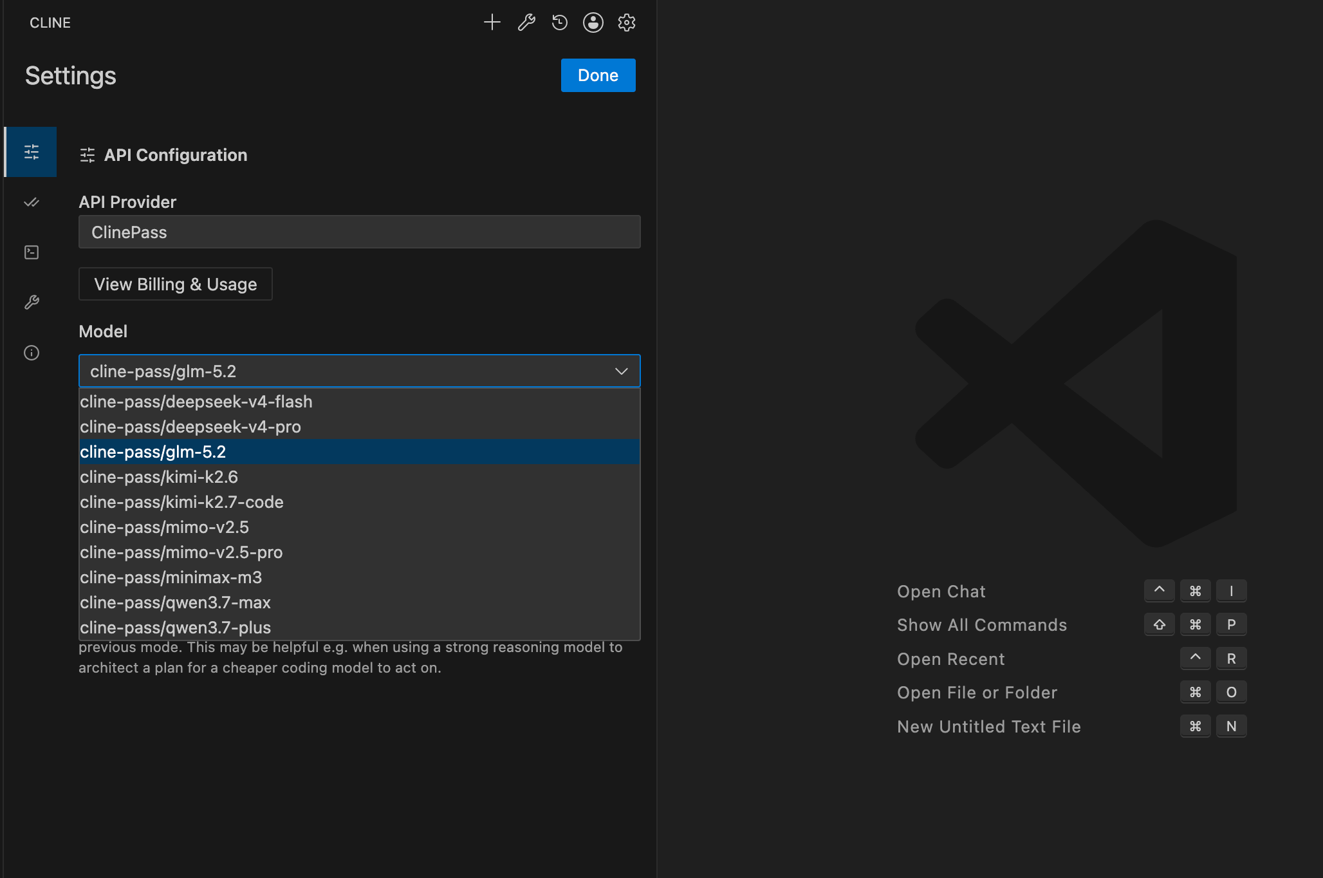
Task: Choose cline-pass/mimo-v2.5-pro model
Action: (x=359, y=552)
